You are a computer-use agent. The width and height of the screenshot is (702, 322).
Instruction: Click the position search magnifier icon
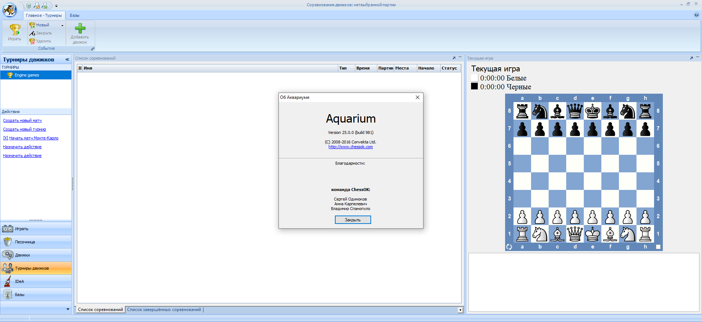pyautogui.click(x=37, y=5)
